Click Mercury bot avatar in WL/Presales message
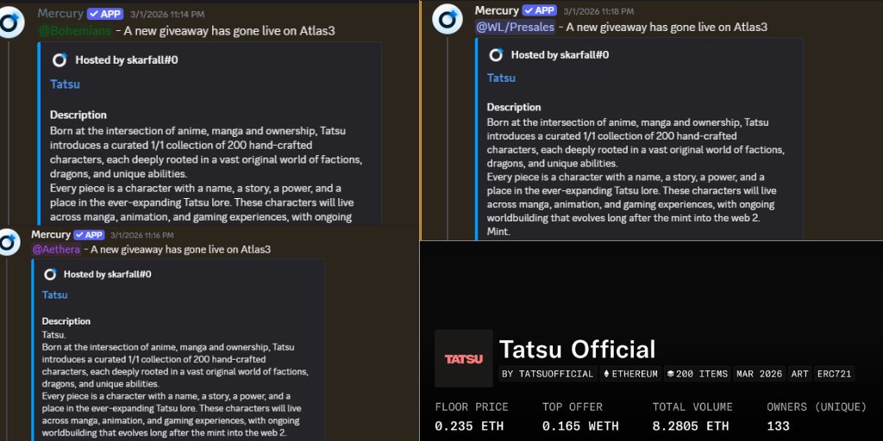Screen dimensions: 883x441 448,19
